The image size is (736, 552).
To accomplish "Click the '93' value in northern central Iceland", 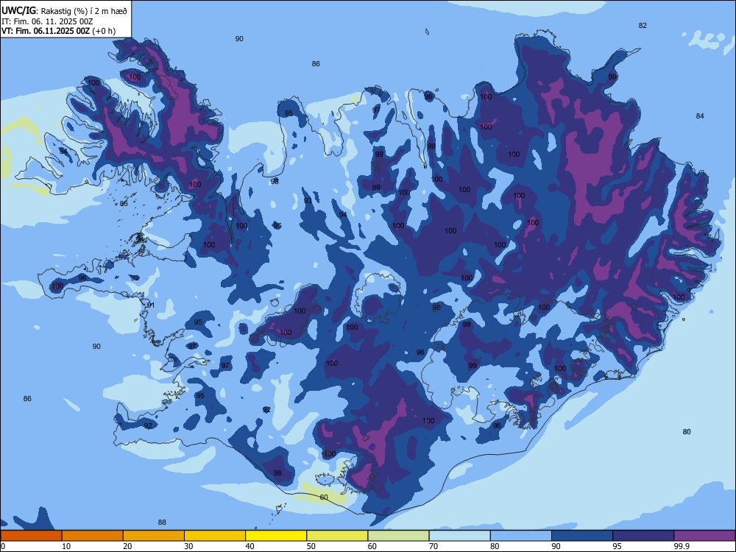I will point(308,201).
